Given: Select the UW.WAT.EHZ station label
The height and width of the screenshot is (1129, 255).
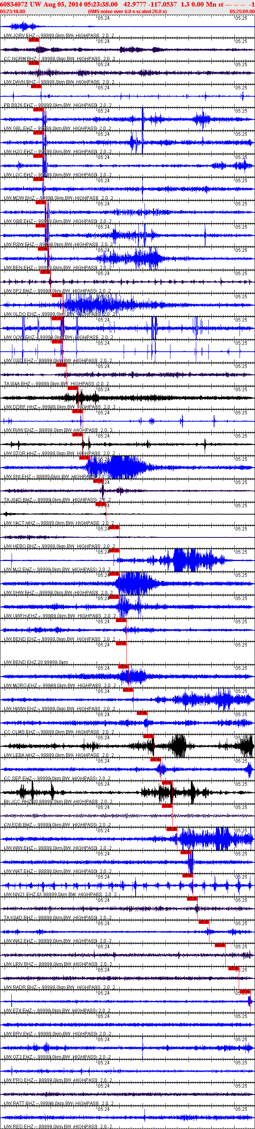Looking at the screenshot, I should [19, 872].
